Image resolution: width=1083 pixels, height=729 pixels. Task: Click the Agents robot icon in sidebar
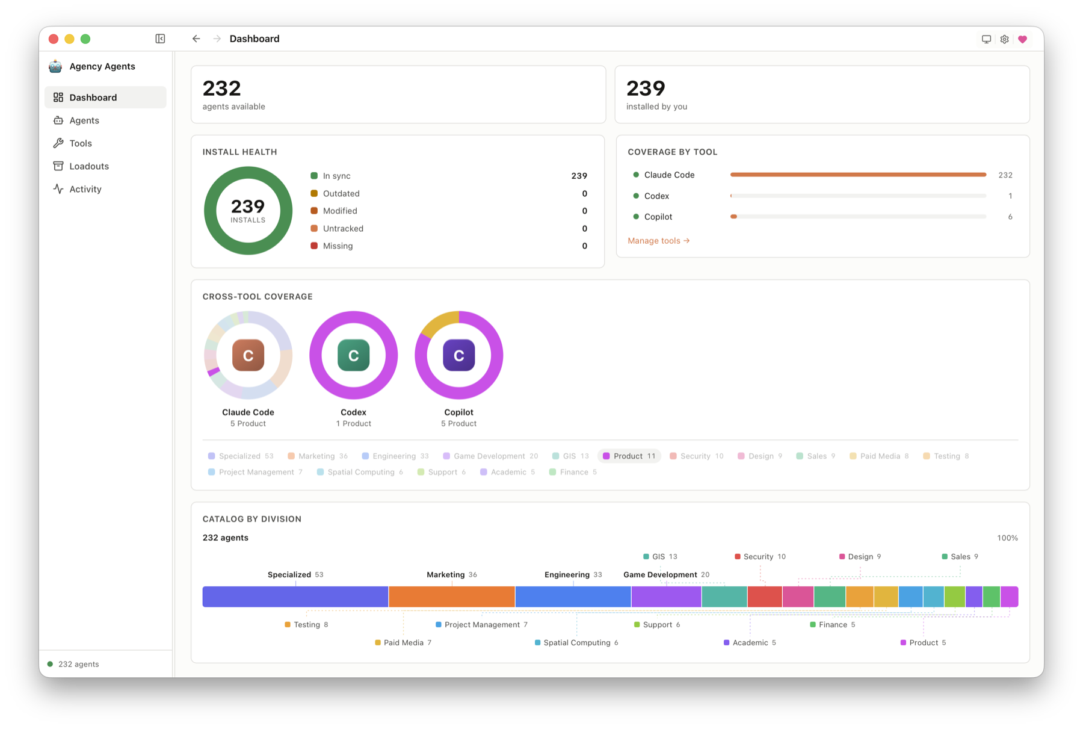click(x=58, y=120)
